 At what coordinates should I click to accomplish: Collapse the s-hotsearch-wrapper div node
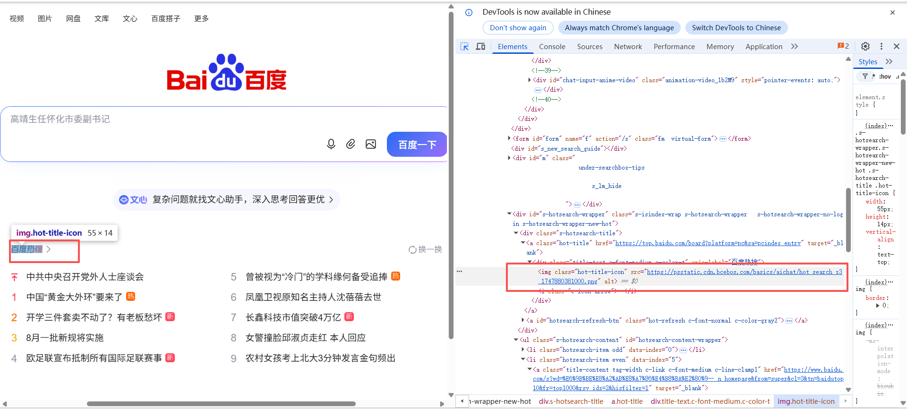pos(509,214)
